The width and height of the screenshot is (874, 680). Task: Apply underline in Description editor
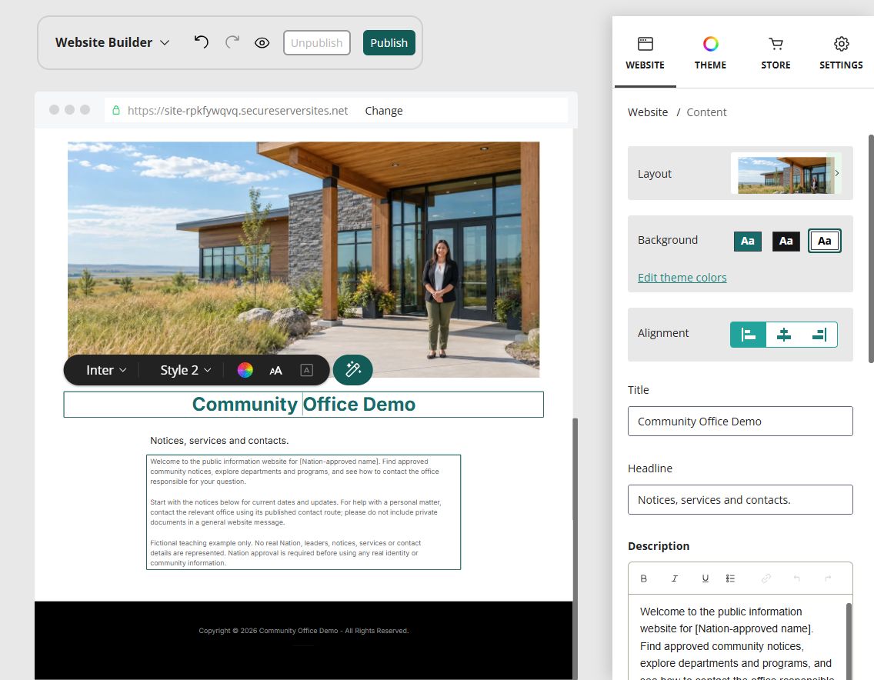tap(705, 578)
